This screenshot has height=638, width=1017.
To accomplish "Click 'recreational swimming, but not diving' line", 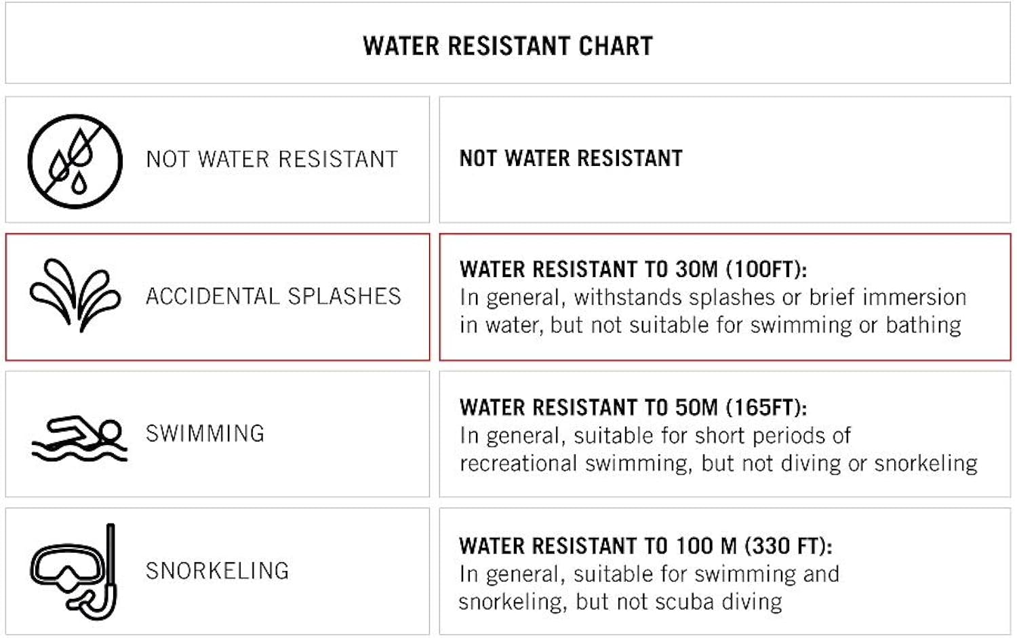I will 718,463.
